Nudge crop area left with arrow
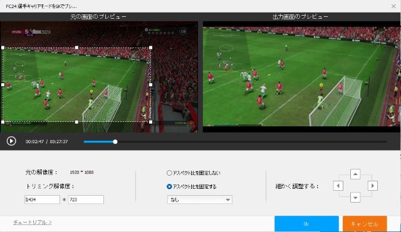The width and height of the screenshot is (401, 232). 338,186
